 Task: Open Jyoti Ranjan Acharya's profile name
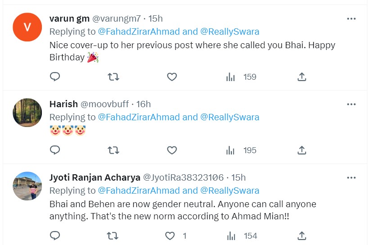click(x=95, y=177)
